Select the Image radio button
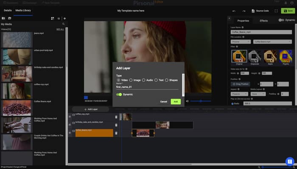Screen dimensions: 297x169 click(x=131, y=80)
